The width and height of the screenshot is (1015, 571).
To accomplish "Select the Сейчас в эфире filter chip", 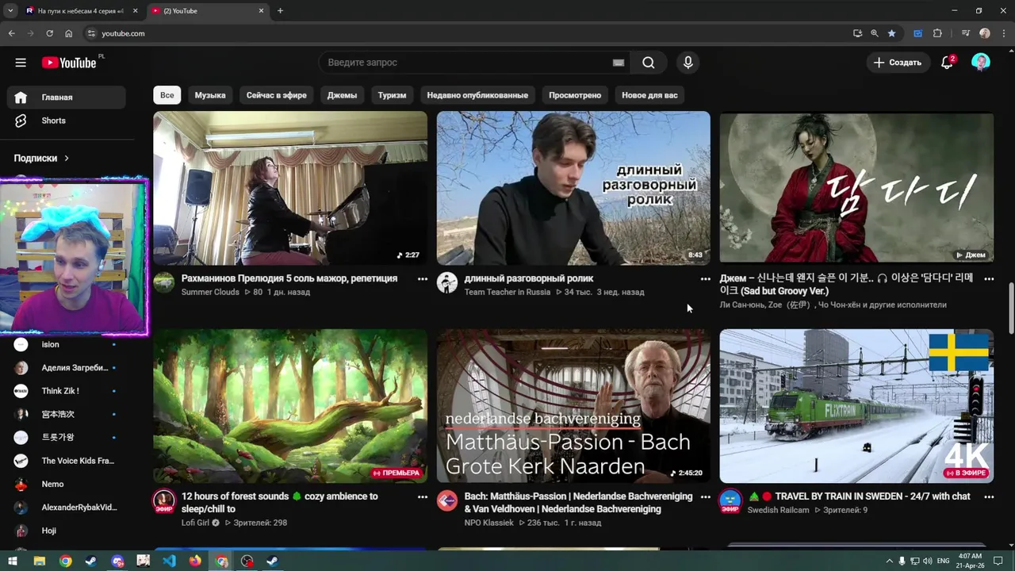I will 277,95.
